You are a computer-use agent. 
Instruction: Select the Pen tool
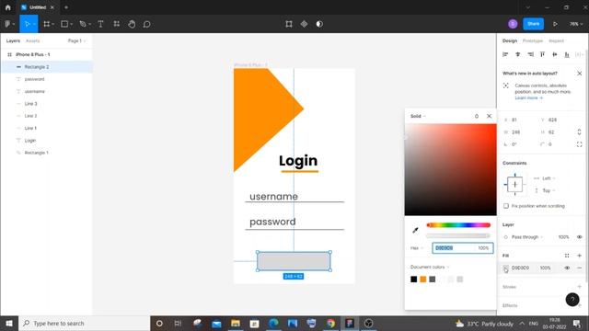coord(83,24)
